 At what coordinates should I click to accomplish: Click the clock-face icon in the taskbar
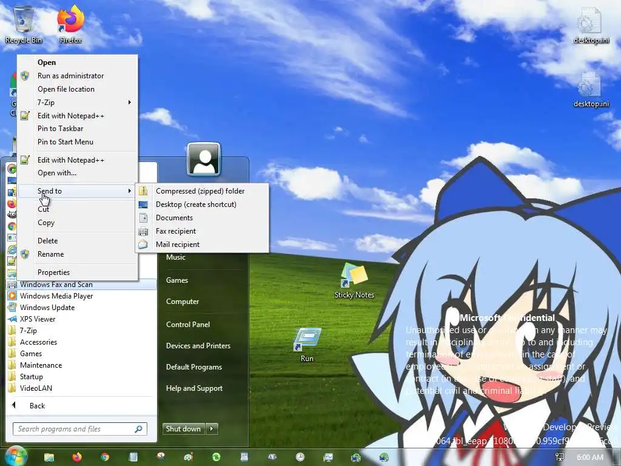coord(300,458)
